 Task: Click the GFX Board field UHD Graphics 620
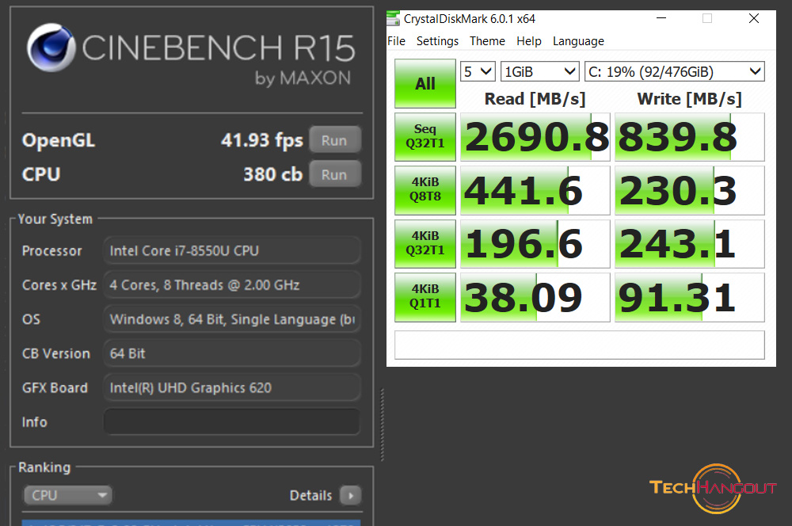232,388
